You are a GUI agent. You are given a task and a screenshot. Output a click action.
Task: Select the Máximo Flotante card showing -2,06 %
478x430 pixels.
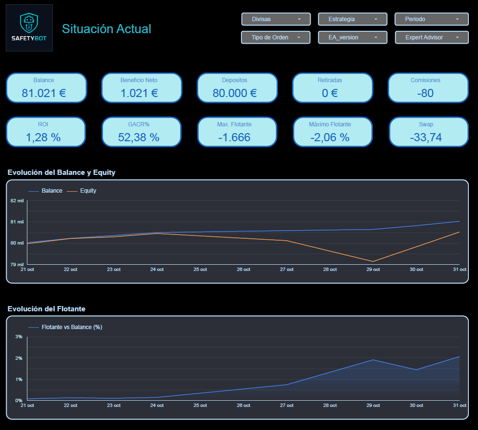click(x=333, y=132)
